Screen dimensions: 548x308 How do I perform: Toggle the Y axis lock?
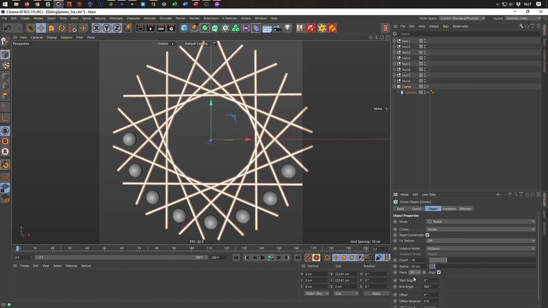click(x=107, y=28)
